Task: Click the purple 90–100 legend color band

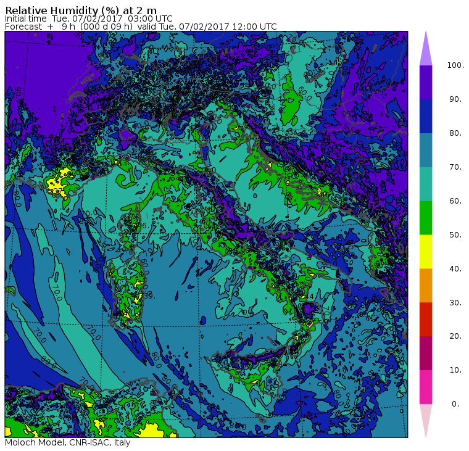Action: point(426,82)
